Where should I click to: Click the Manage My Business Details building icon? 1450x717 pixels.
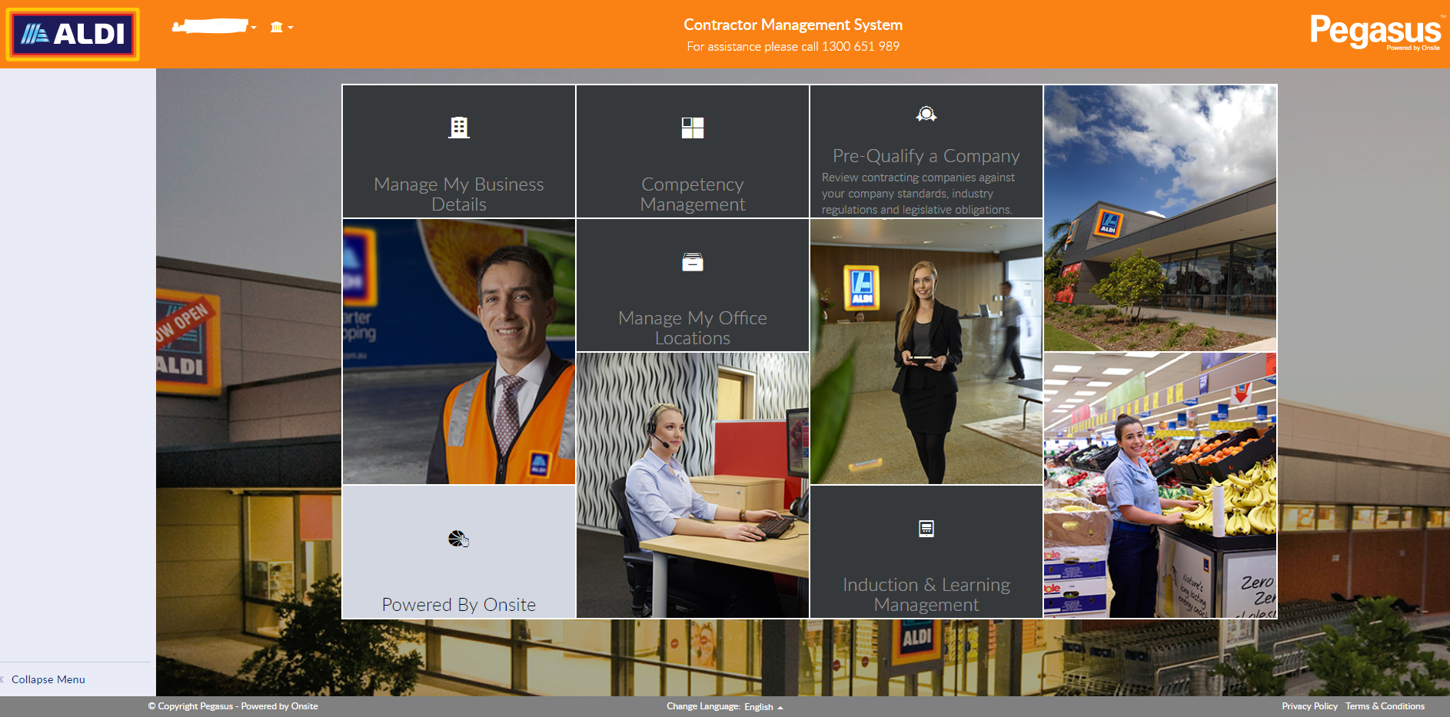459,128
